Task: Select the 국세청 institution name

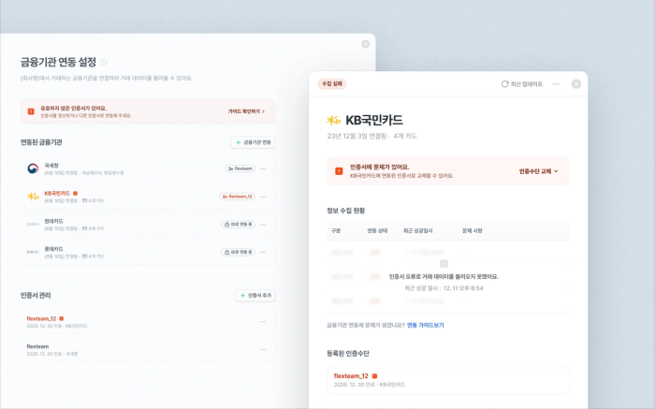Action: pyautogui.click(x=51, y=166)
